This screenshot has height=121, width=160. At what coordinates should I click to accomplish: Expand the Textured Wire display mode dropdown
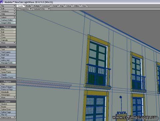tap(41, 9)
